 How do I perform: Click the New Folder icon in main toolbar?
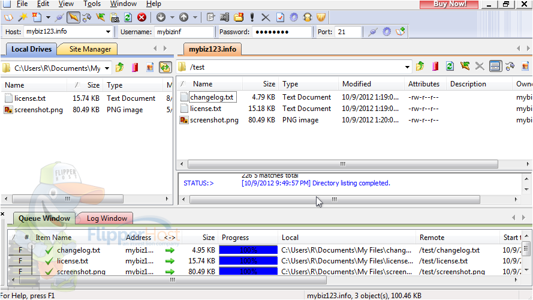tap(239, 17)
